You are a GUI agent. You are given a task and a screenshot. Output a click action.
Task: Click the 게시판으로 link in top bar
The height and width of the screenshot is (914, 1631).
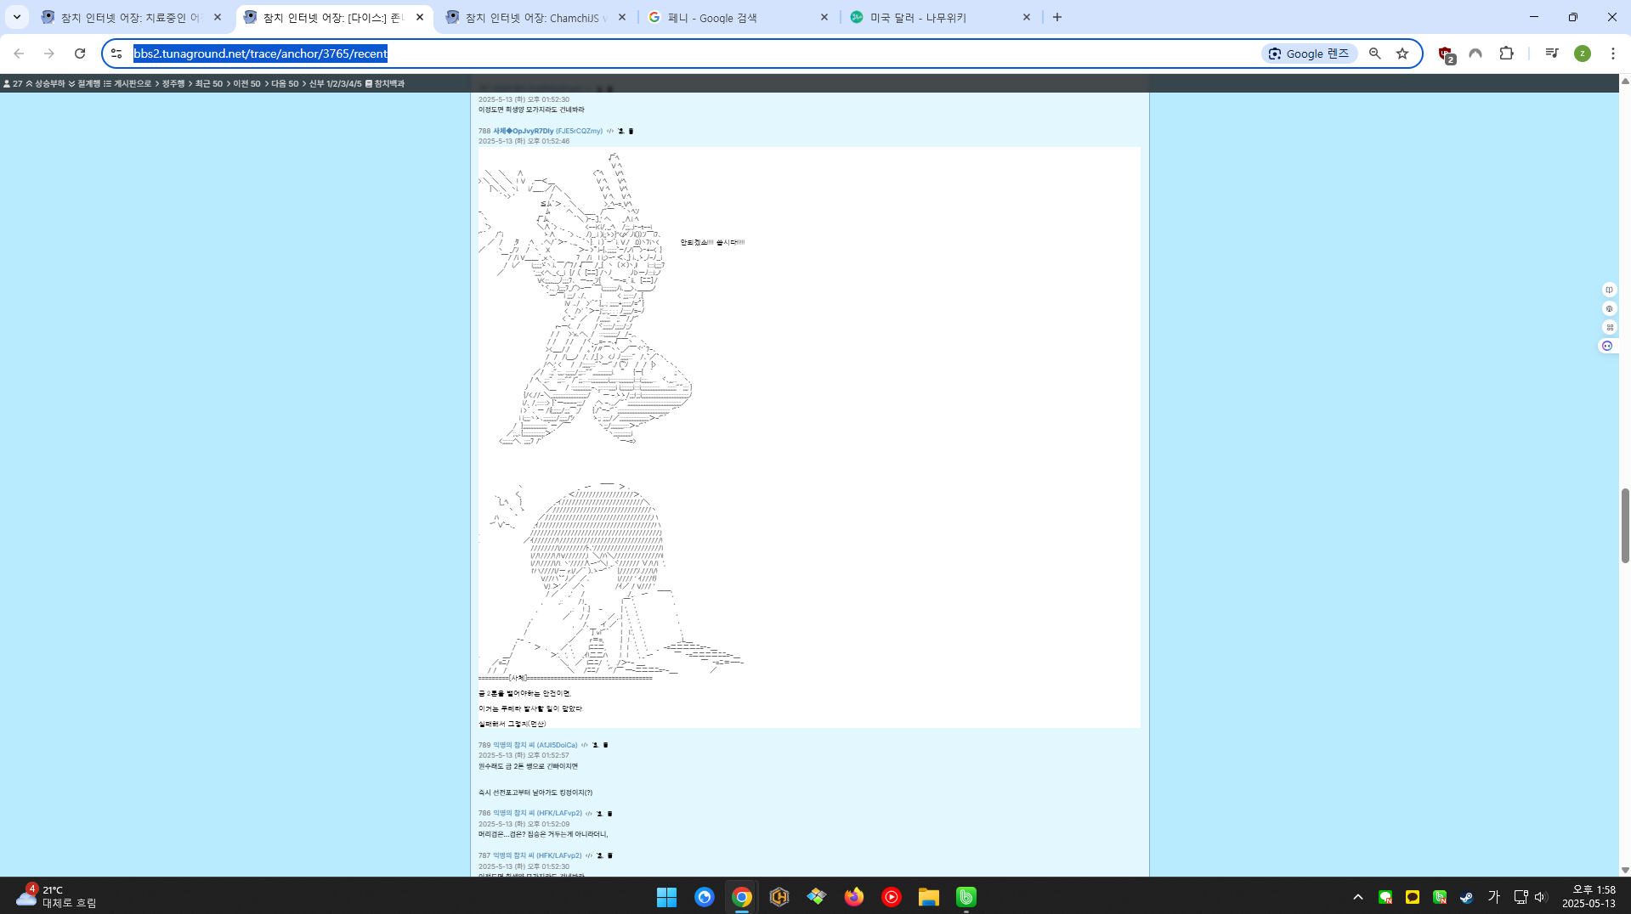(x=132, y=84)
